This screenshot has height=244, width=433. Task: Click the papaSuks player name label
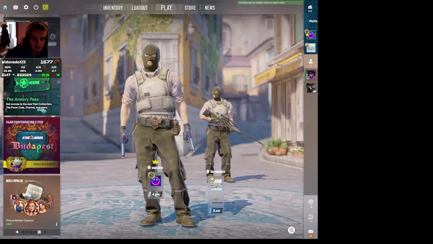[157, 168]
